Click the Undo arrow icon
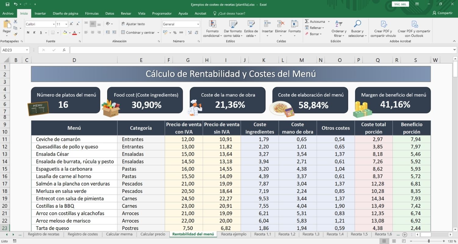 (16, 4)
